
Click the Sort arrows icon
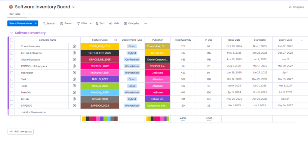pos(97,23)
